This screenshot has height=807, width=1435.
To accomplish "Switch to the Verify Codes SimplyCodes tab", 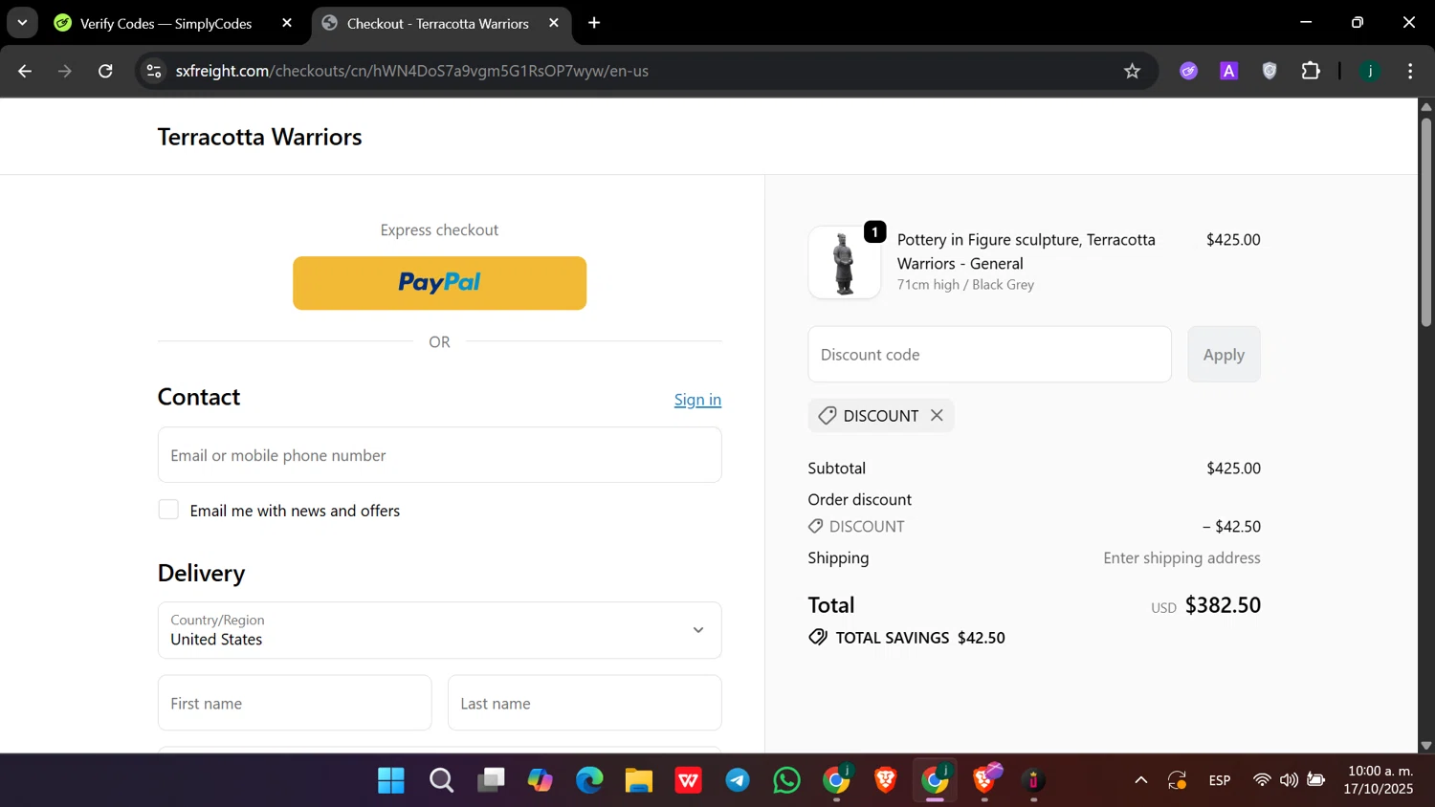I will (x=166, y=24).
